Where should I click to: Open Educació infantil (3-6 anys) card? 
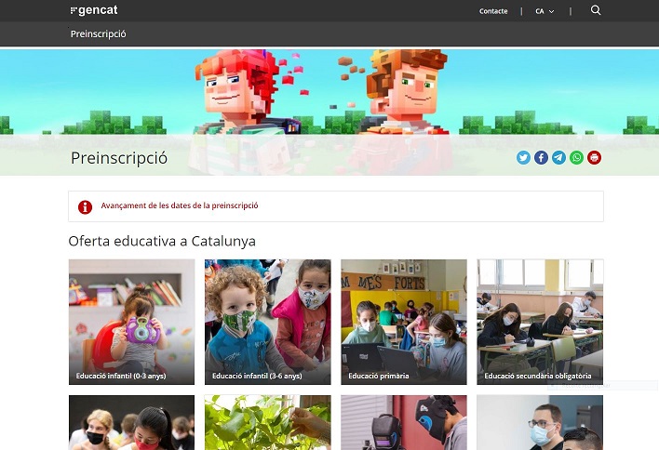coord(268,322)
